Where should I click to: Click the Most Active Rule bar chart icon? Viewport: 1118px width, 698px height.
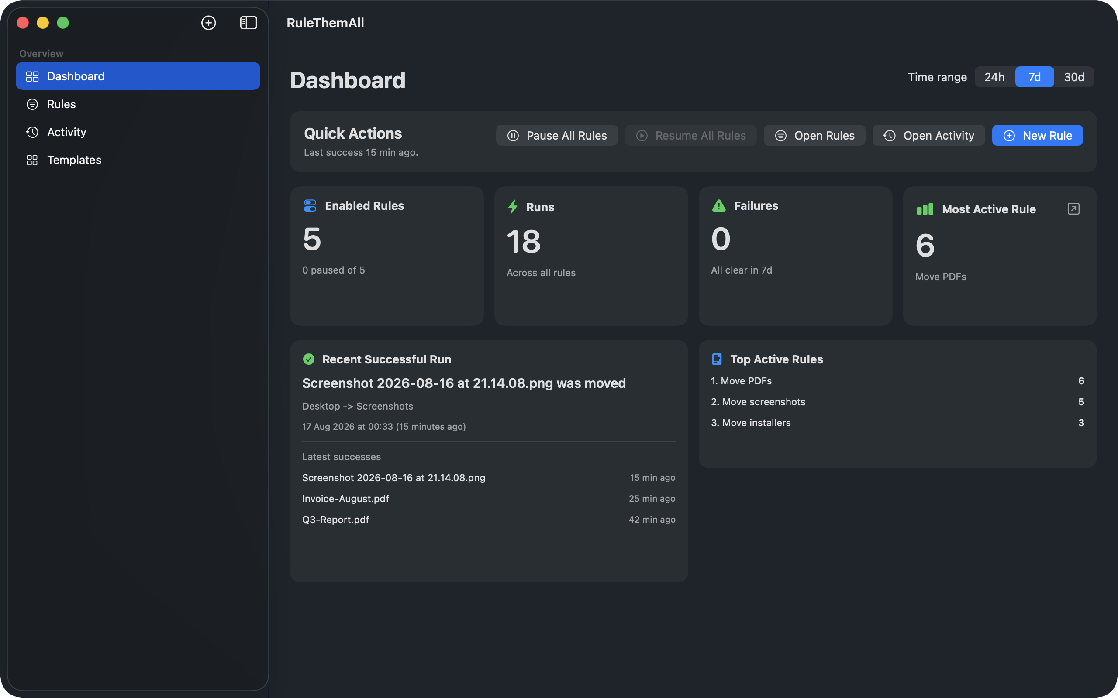pyautogui.click(x=925, y=209)
